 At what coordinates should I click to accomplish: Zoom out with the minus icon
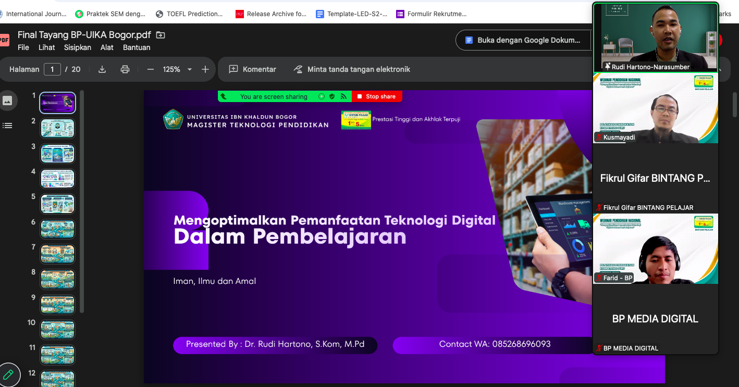click(151, 69)
